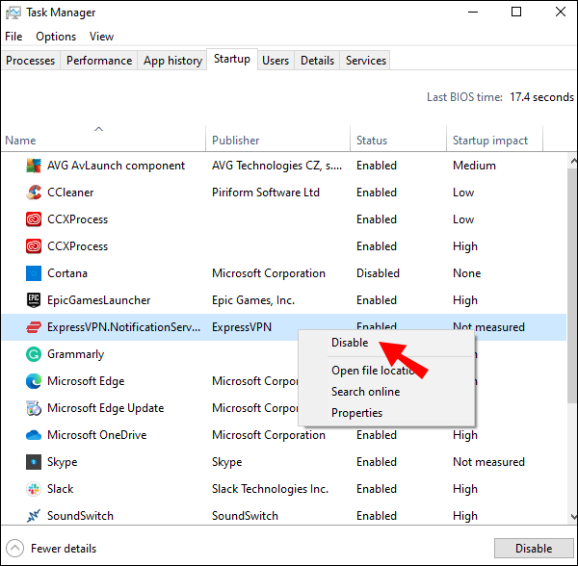Click the Microsoft OneDrive cloud icon
This screenshot has width=578, height=566.
coord(34,435)
